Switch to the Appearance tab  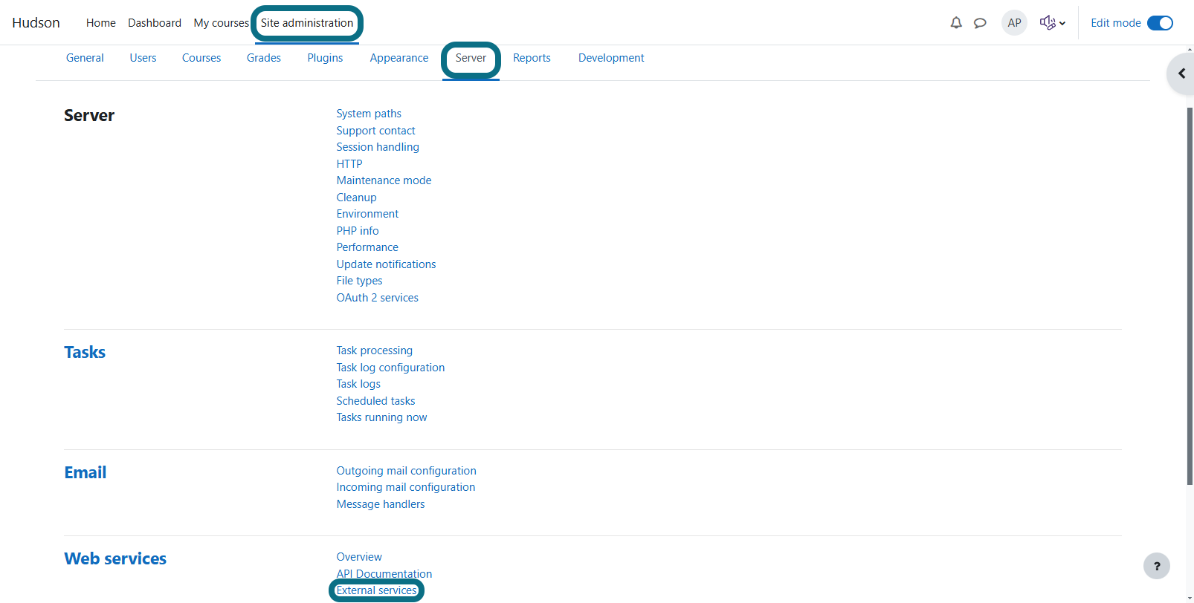399,58
